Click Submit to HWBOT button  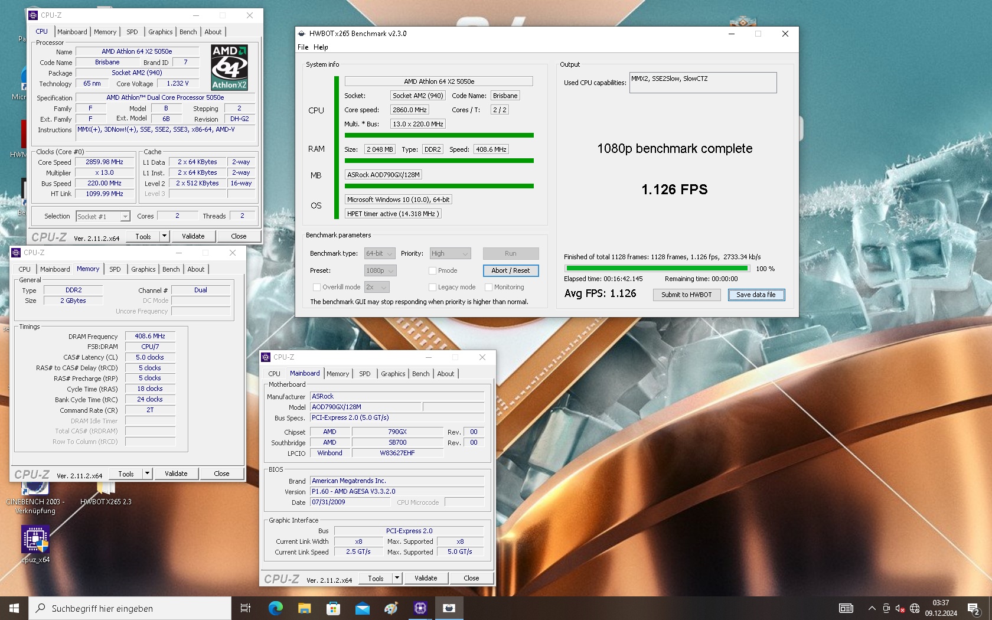point(687,295)
